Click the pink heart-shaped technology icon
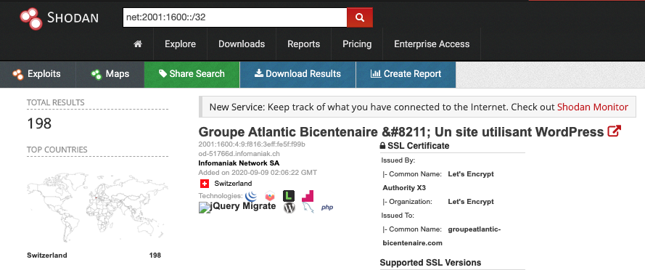 [x=269, y=196]
